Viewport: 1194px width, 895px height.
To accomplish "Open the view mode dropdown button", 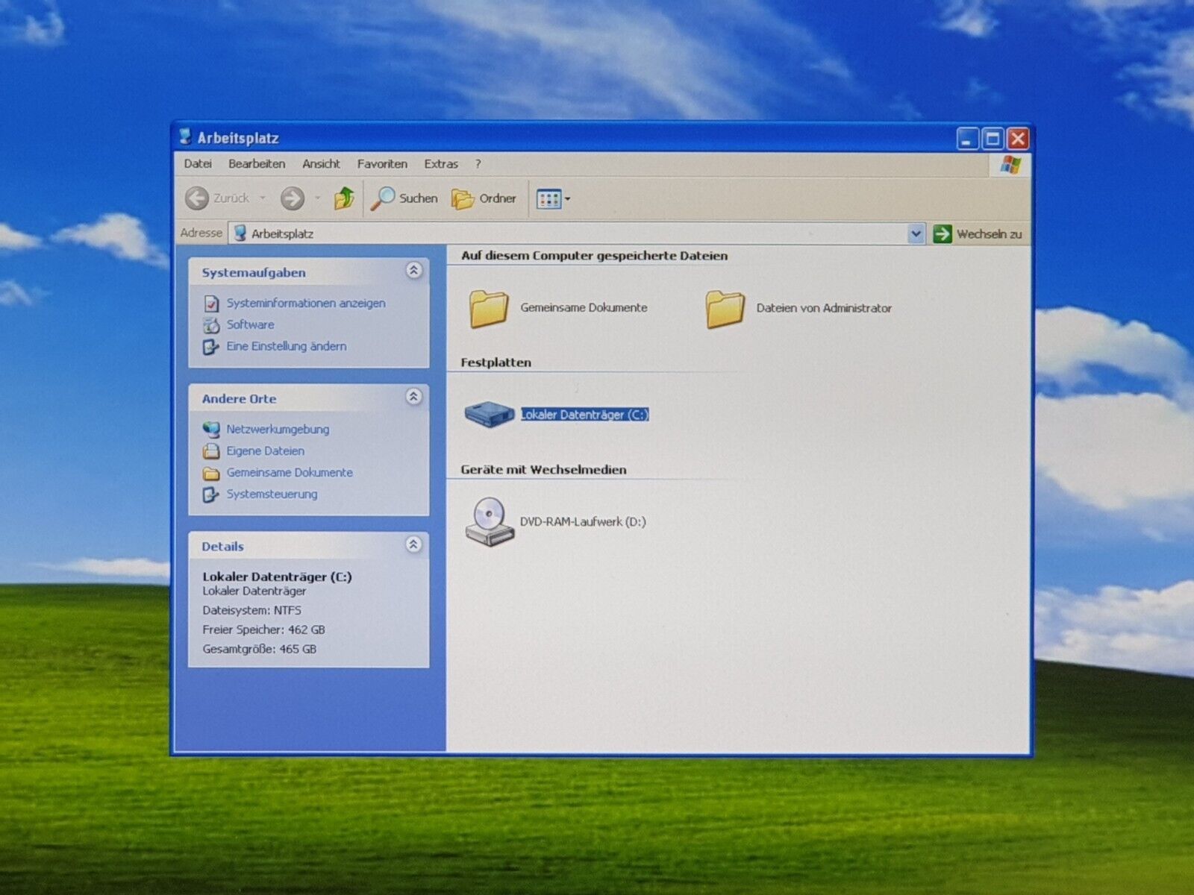I will tap(553, 199).
